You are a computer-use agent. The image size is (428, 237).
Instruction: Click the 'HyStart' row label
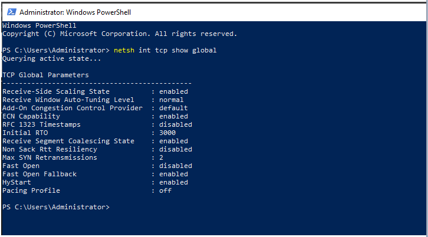(x=17, y=182)
